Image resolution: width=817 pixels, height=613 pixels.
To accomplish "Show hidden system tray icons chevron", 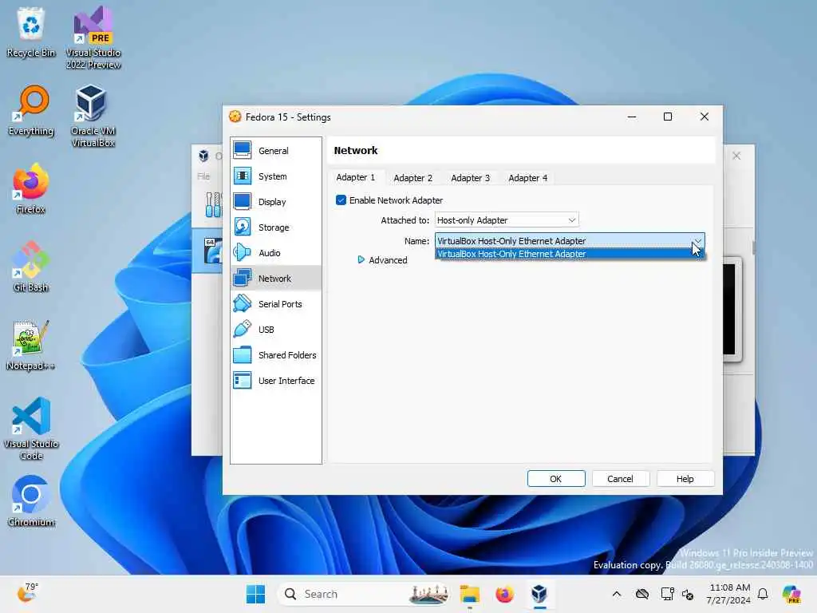I will click(x=617, y=594).
